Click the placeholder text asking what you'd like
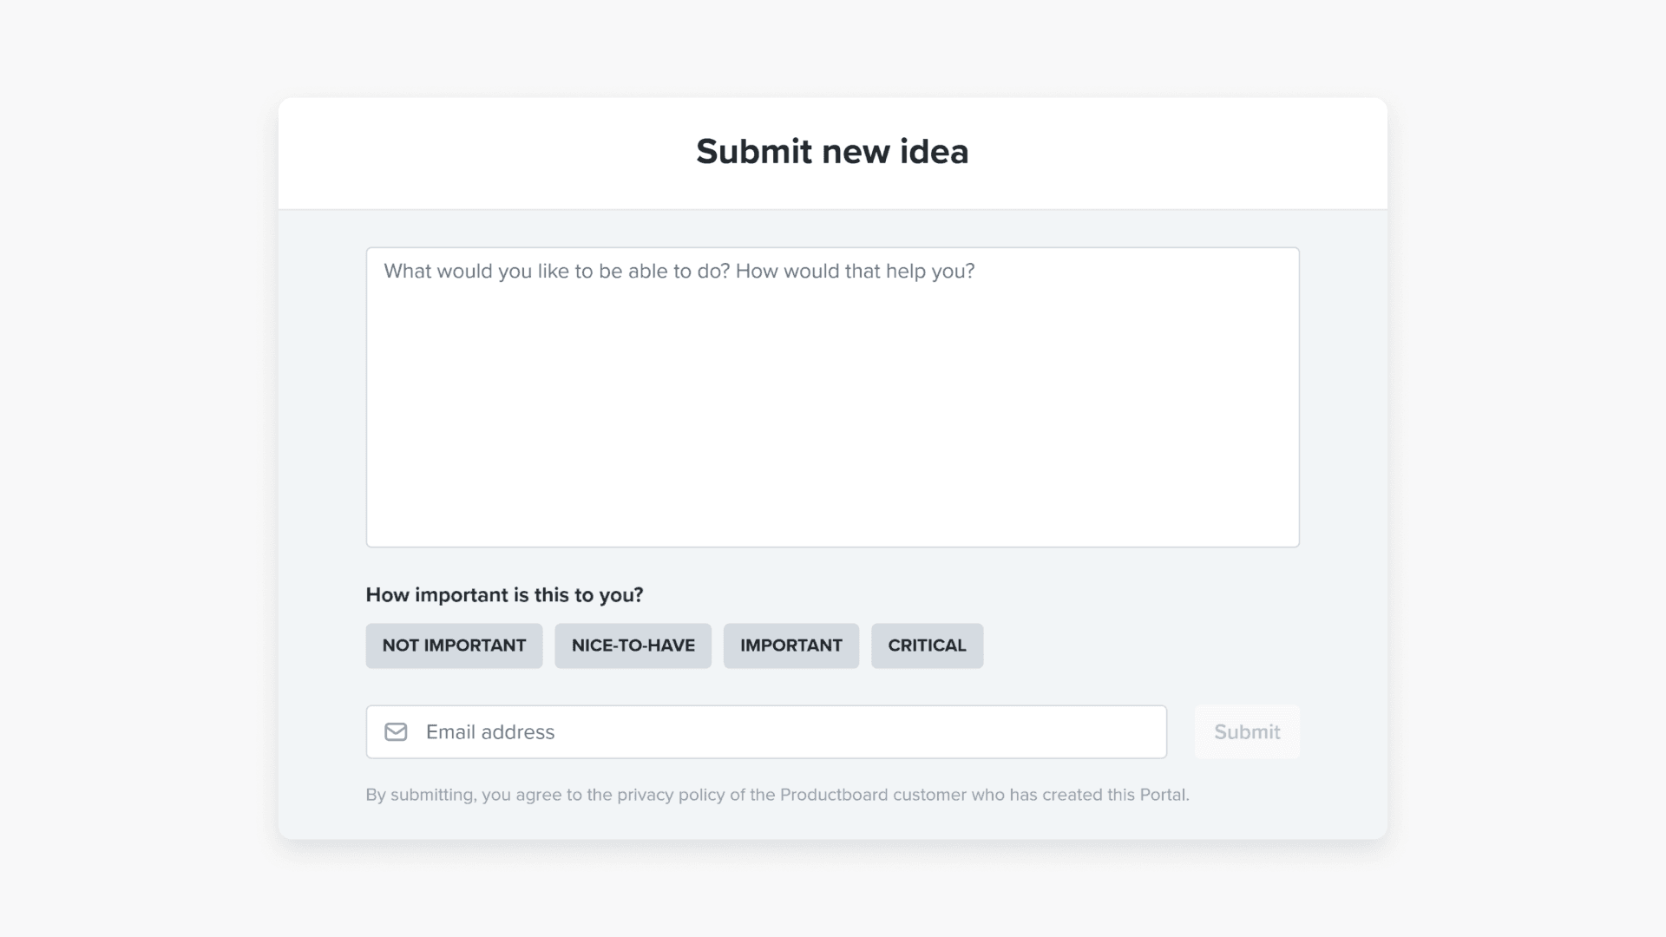The width and height of the screenshot is (1666, 937). click(679, 271)
